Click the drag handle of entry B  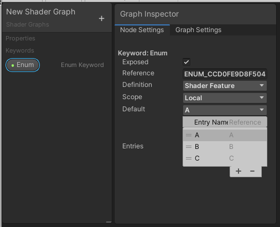pyautogui.click(x=189, y=147)
